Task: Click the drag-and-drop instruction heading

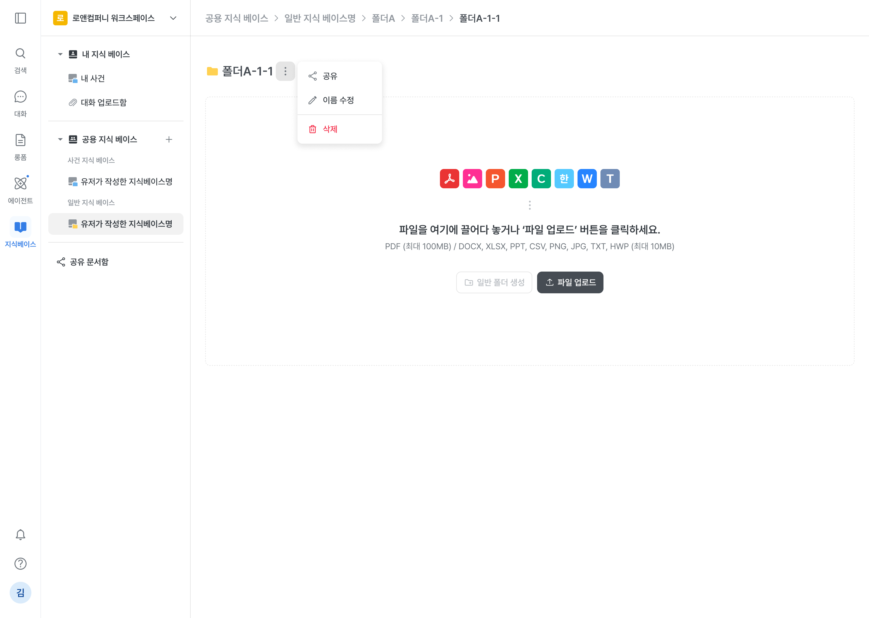Action: tap(530, 229)
